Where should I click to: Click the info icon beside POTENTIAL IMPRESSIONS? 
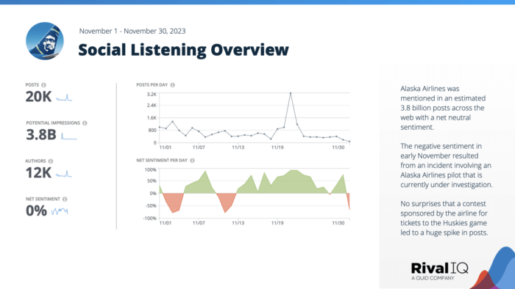(85, 123)
